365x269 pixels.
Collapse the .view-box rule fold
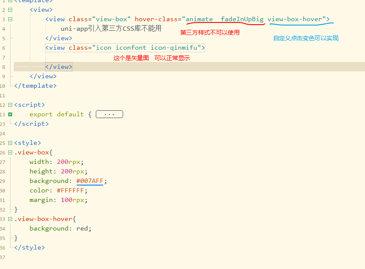pos(10,152)
